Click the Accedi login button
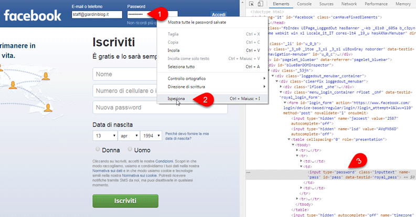Screen dimensions: 416x217 [x=219, y=15]
